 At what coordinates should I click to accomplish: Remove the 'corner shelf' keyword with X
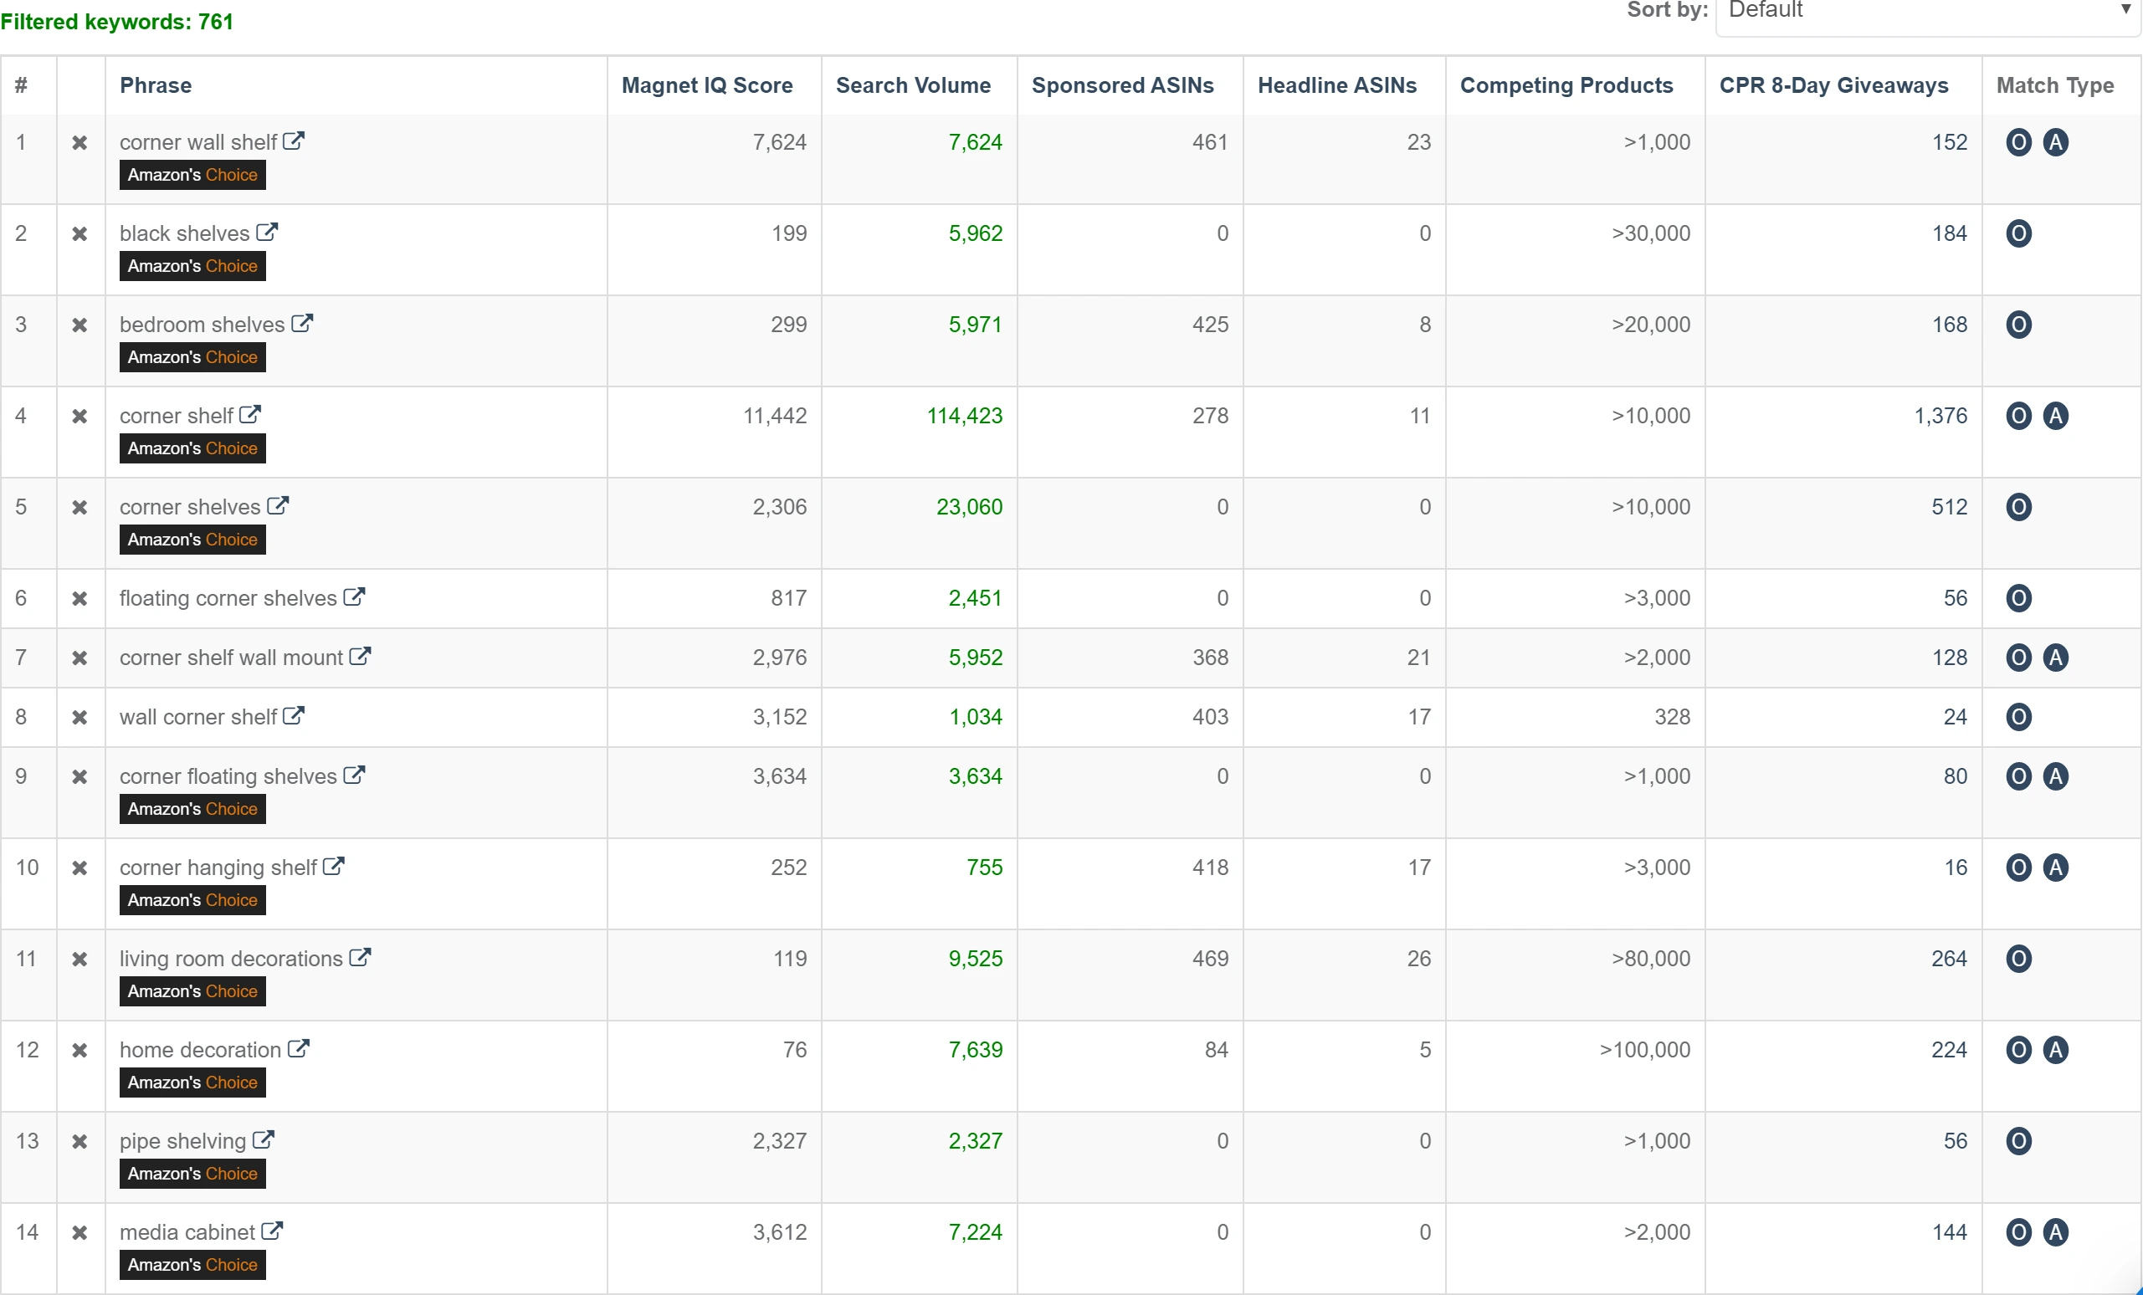pos(79,416)
